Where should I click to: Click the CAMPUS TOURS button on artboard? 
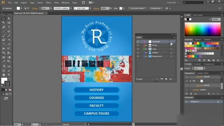97,113
